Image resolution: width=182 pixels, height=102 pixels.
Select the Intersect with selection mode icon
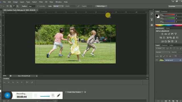point(18,6)
